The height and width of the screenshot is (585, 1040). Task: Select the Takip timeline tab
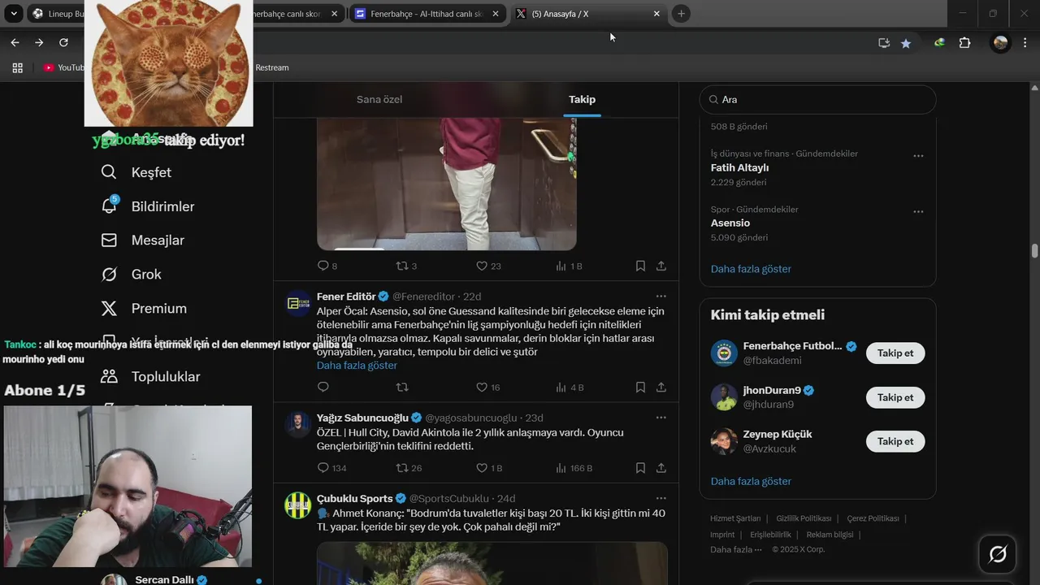click(x=582, y=99)
